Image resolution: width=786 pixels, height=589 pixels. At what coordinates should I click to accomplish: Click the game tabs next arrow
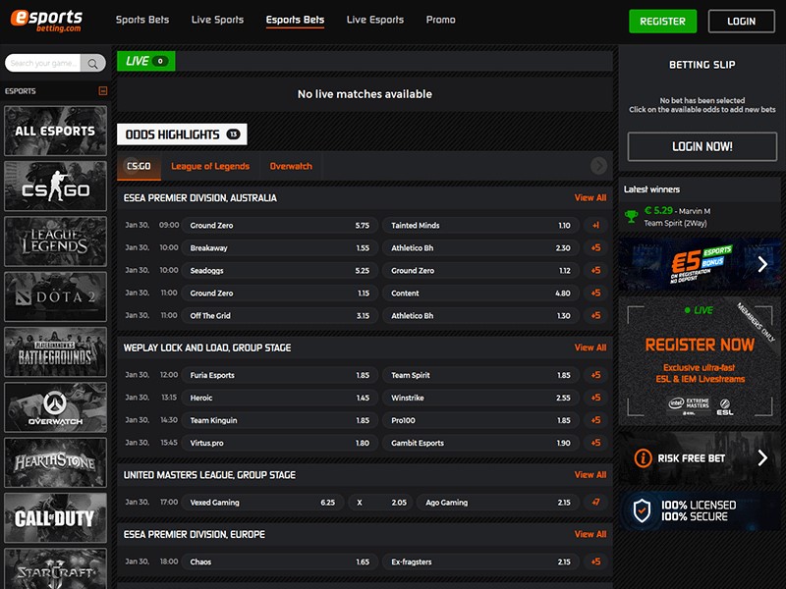click(x=598, y=166)
